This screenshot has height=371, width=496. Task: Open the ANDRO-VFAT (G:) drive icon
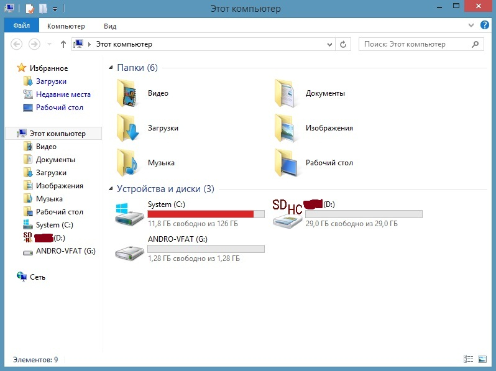130,250
